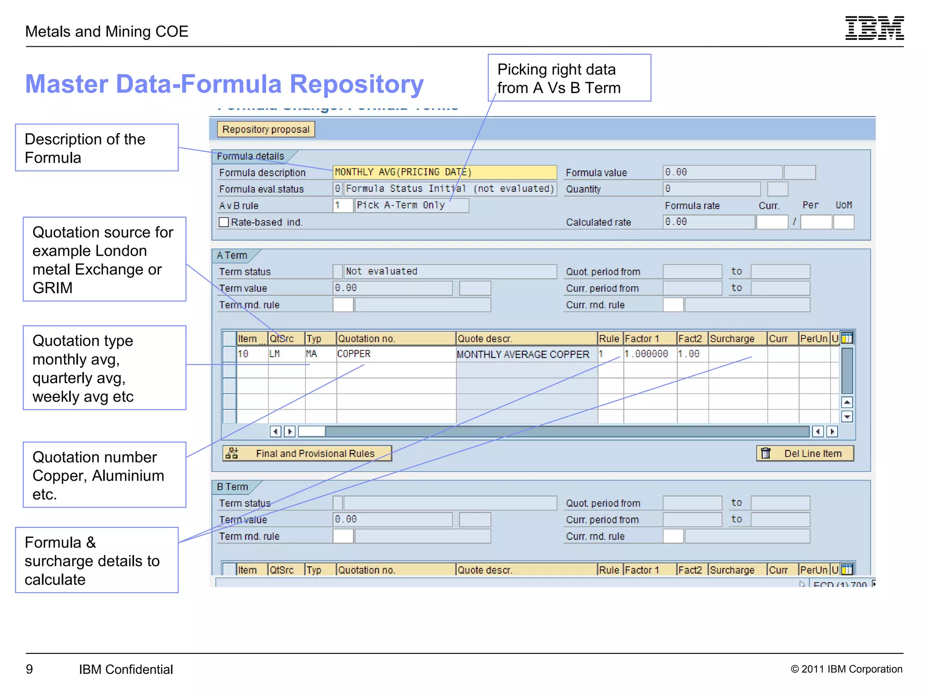Open the A v B rule value field
930x698 pixels.
point(343,205)
